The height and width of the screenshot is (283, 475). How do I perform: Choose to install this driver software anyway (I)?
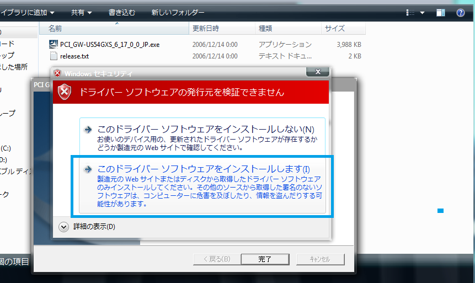[202, 185]
